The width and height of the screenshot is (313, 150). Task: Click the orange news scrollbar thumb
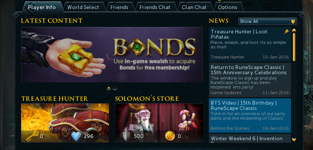coord(294,47)
